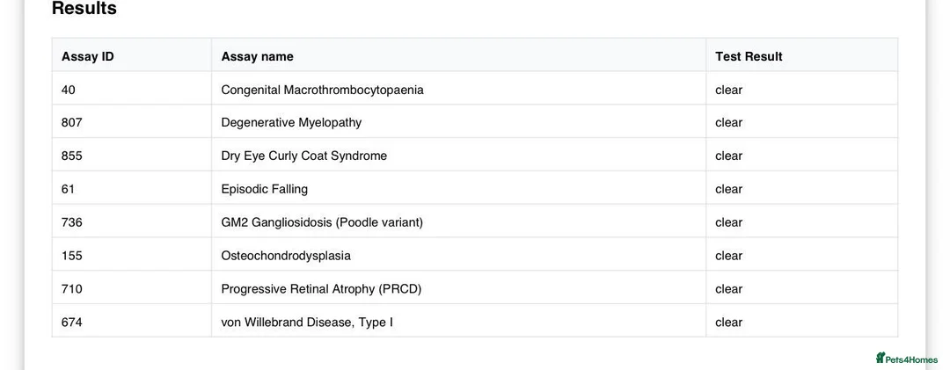Screen dimensions: 950x370
Task: Select the Assay ID column header
Action: tap(87, 56)
